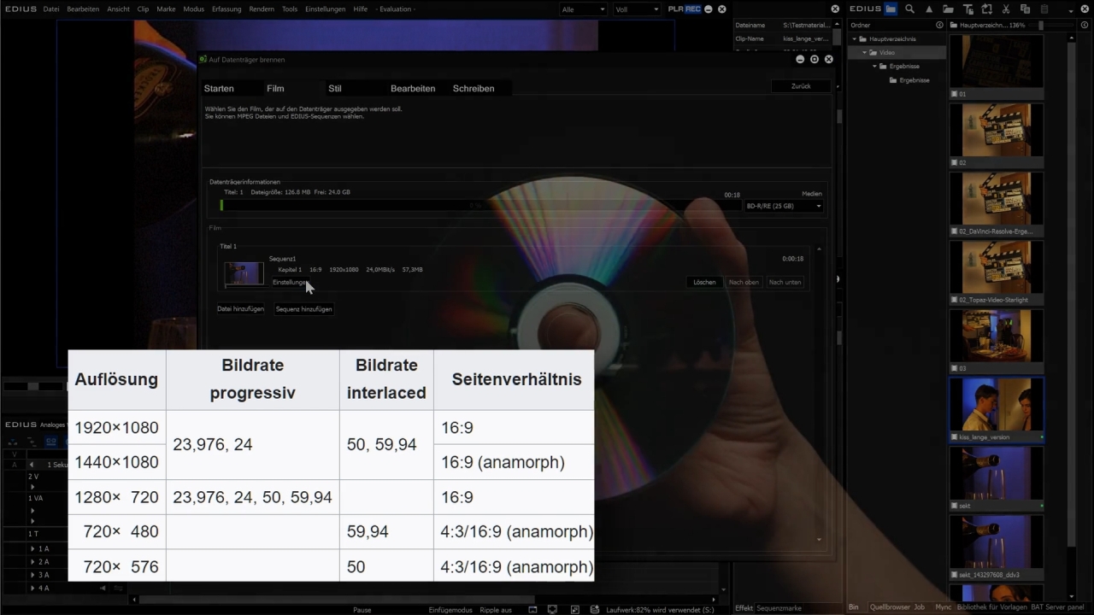Click the paste clipboard icon in bin toolbar

point(1044,9)
